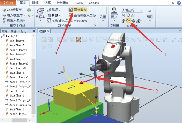Select the Freehand rotate tool
Viewport: 182px width, 123px height.
click(128, 15)
